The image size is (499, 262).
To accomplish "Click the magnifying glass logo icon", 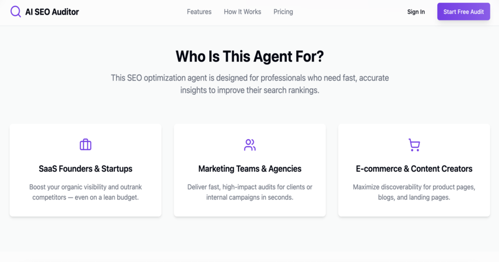I will (x=16, y=12).
